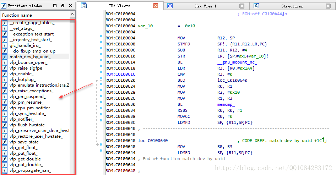The image size is (336, 175).
Task: Follow the __gnu_mcount_nc_ call target
Action: tap(237, 62)
